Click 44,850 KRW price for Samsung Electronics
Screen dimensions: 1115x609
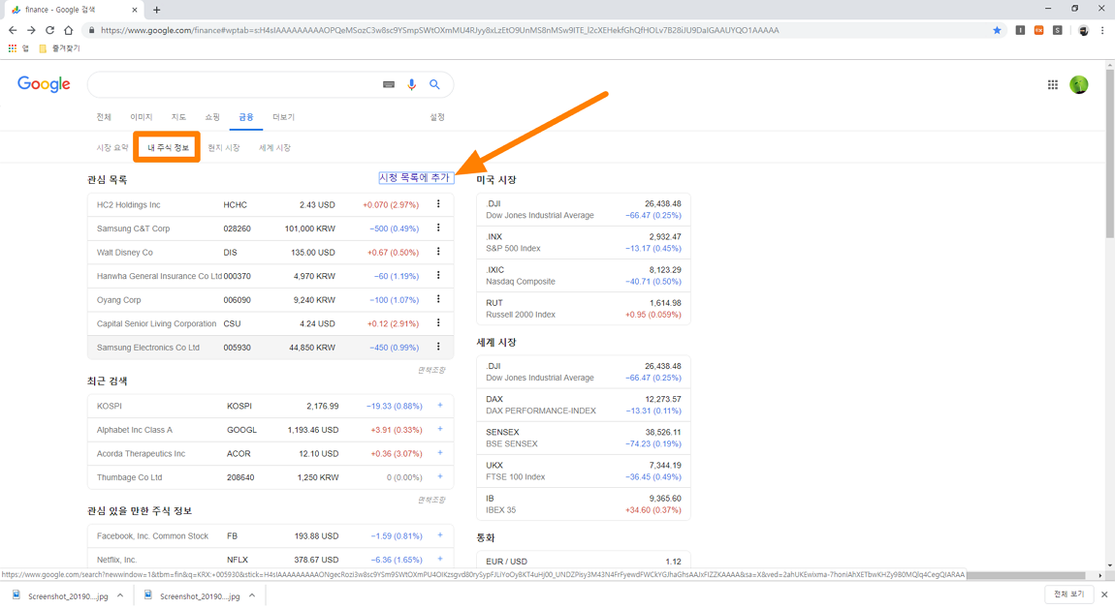coord(312,347)
